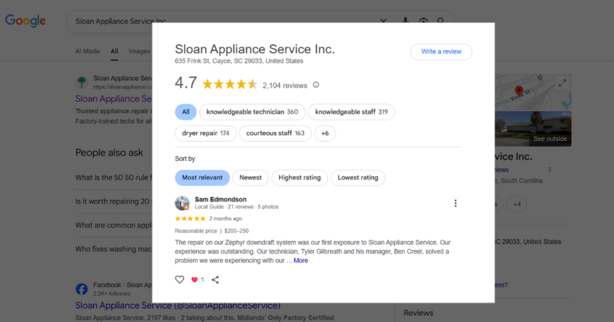
Task: Like the review with heart outline
Action: click(179, 280)
